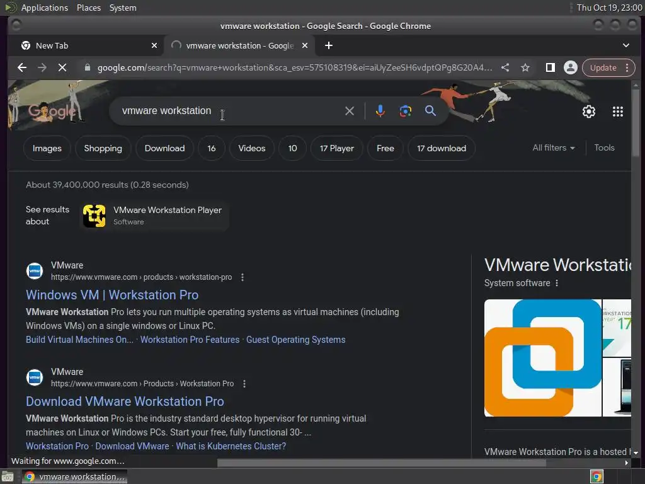Clear the search box with the X
This screenshot has width=645, height=484.
tap(349, 111)
